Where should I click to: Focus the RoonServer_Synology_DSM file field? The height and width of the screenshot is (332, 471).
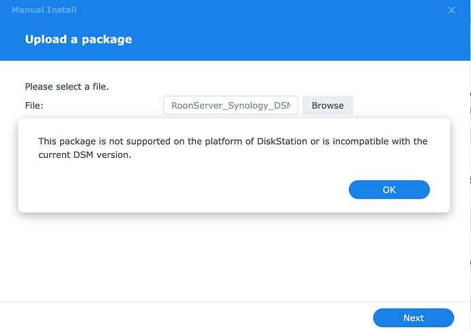tap(231, 105)
